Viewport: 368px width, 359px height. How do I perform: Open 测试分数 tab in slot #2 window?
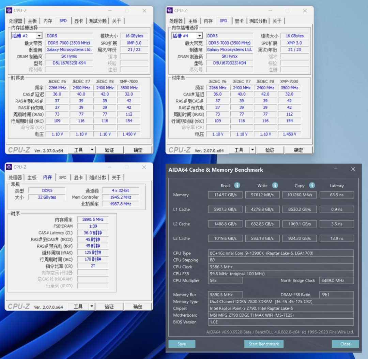[98, 21]
